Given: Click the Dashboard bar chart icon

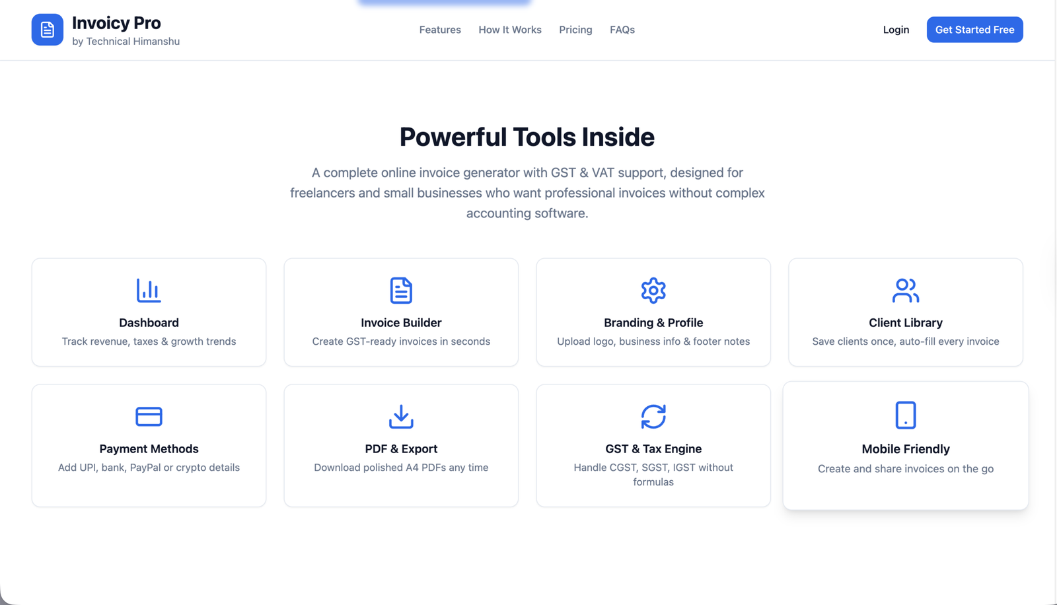Looking at the screenshot, I should point(149,291).
